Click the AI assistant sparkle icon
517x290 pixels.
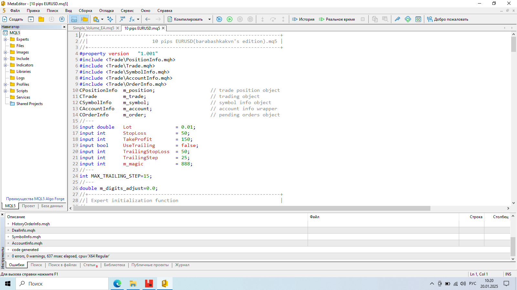tap(110, 19)
